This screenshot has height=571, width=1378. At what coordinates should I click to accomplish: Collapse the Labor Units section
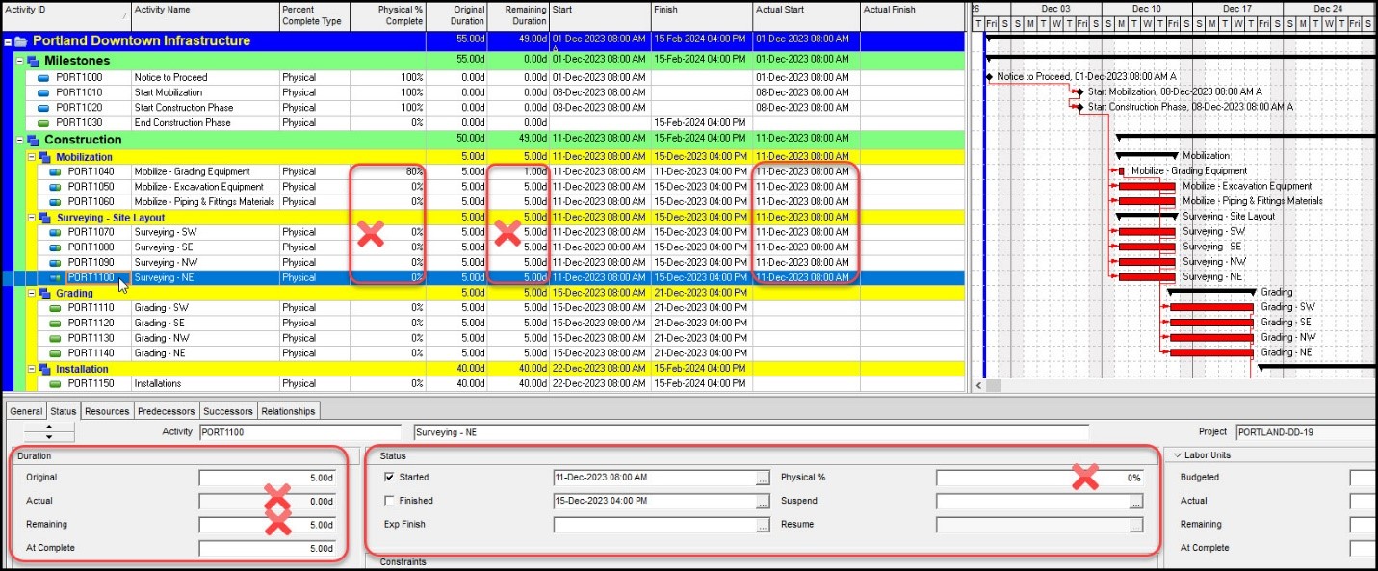[1177, 455]
